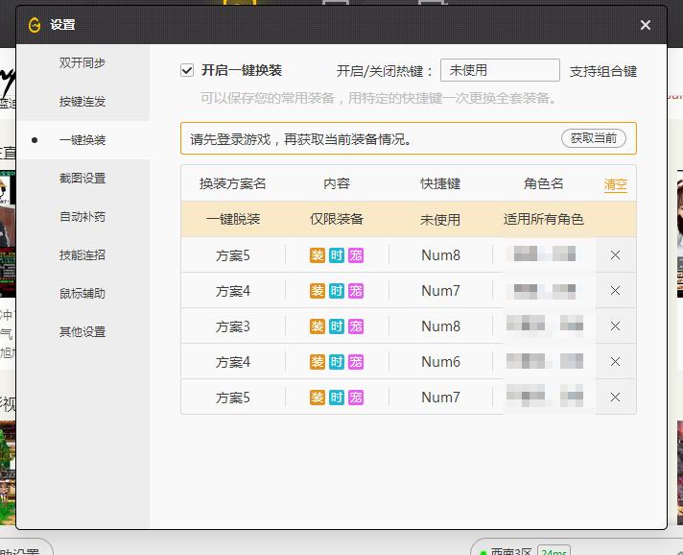Click the Num6 hotkey cell
683x555 pixels.
click(x=440, y=362)
